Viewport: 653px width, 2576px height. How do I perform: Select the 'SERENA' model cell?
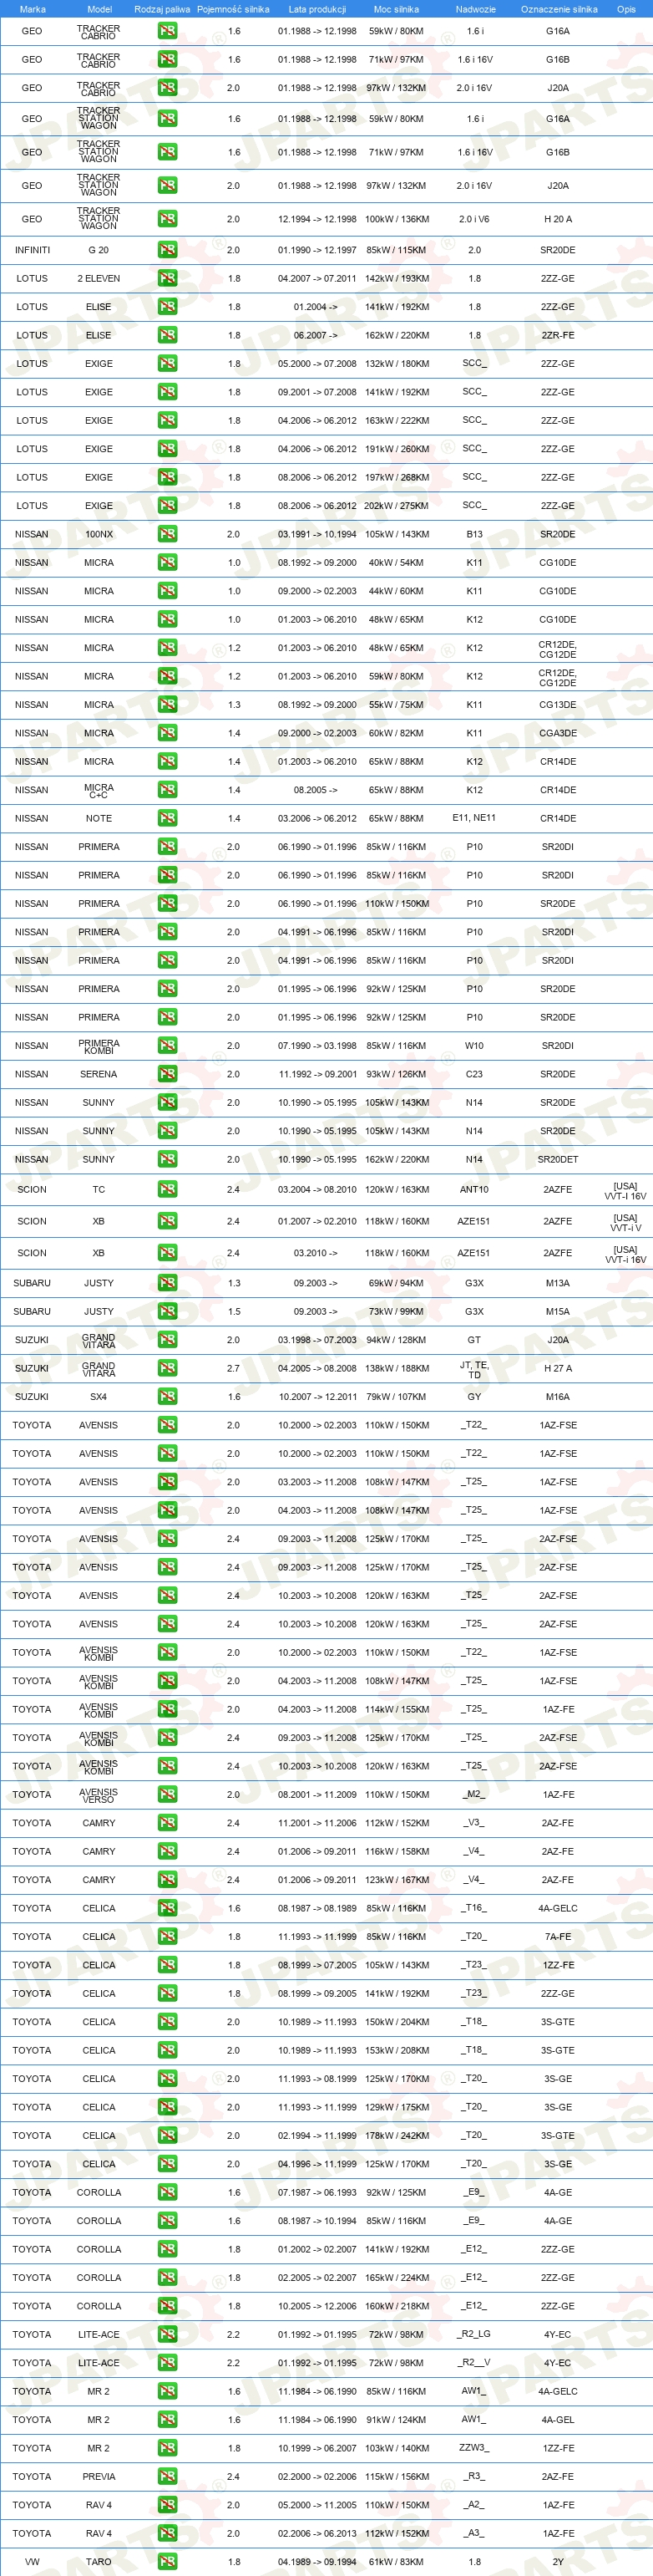99,1074
